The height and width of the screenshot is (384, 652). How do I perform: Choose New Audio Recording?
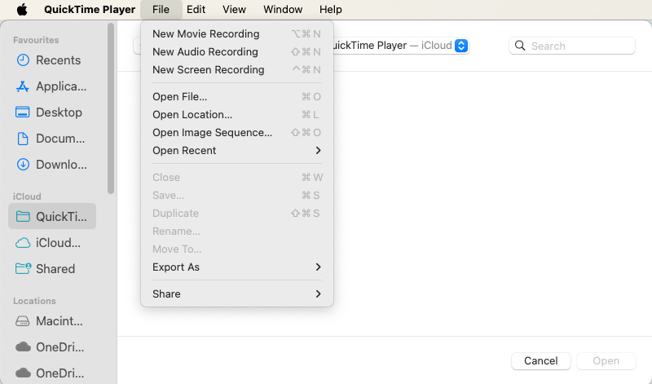pyautogui.click(x=237, y=51)
